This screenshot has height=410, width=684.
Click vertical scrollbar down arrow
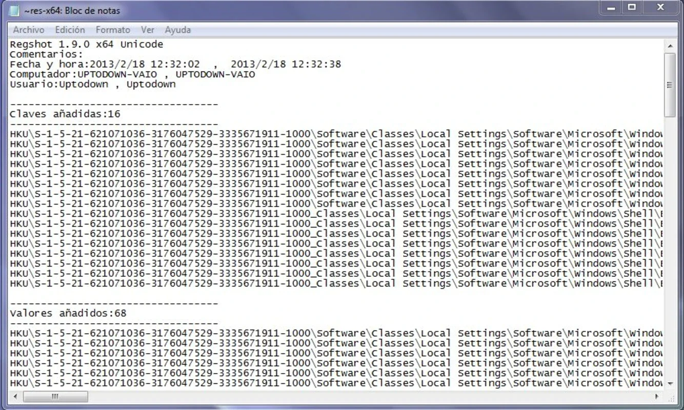[x=670, y=383]
